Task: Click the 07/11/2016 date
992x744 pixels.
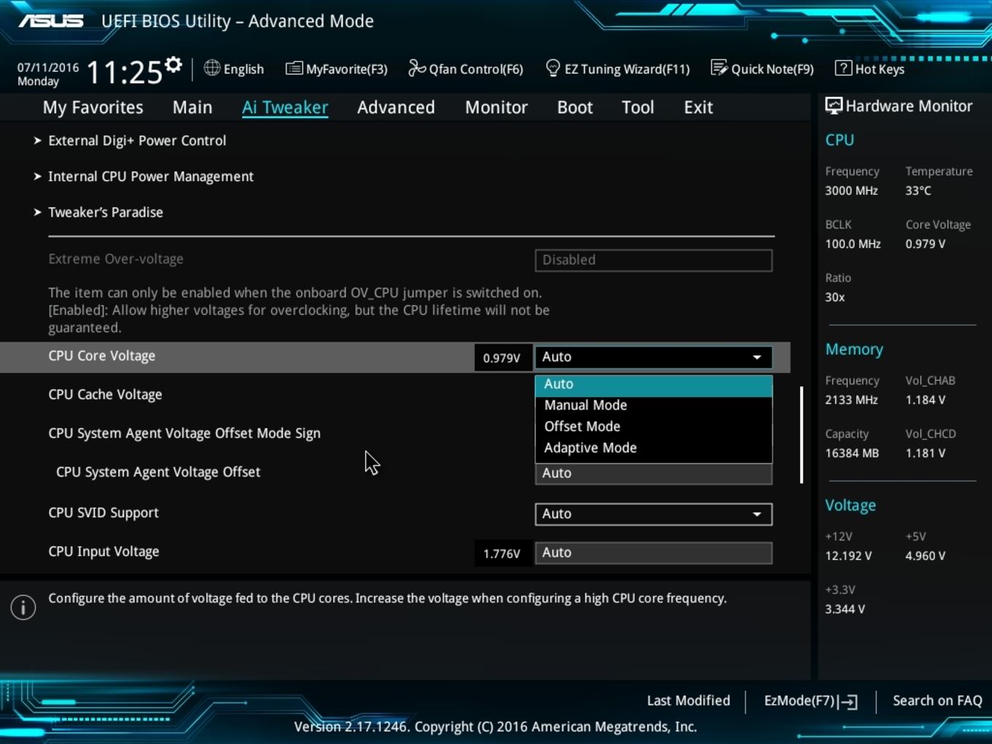Action: coord(48,68)
